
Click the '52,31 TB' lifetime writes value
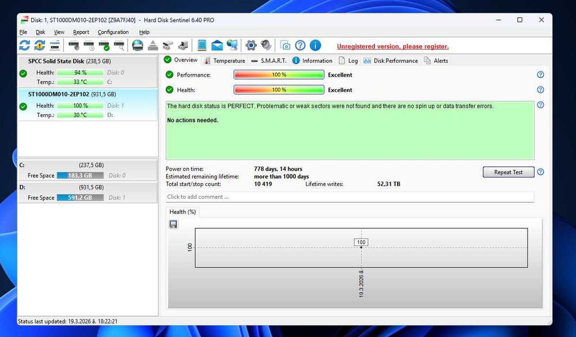click(x=389, y=184)
